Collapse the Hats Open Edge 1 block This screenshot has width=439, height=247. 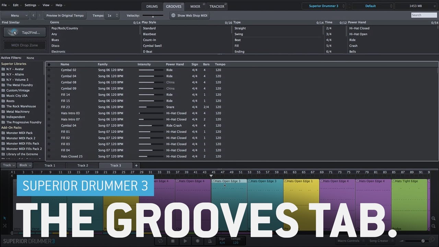pos(285,181)
